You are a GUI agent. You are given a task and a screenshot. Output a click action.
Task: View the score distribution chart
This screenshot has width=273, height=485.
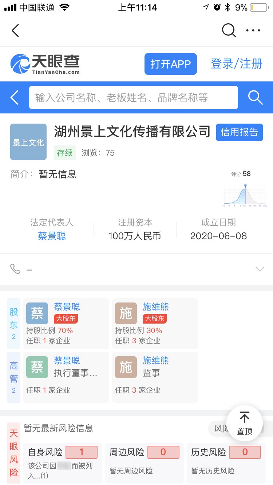coord(245,195)
